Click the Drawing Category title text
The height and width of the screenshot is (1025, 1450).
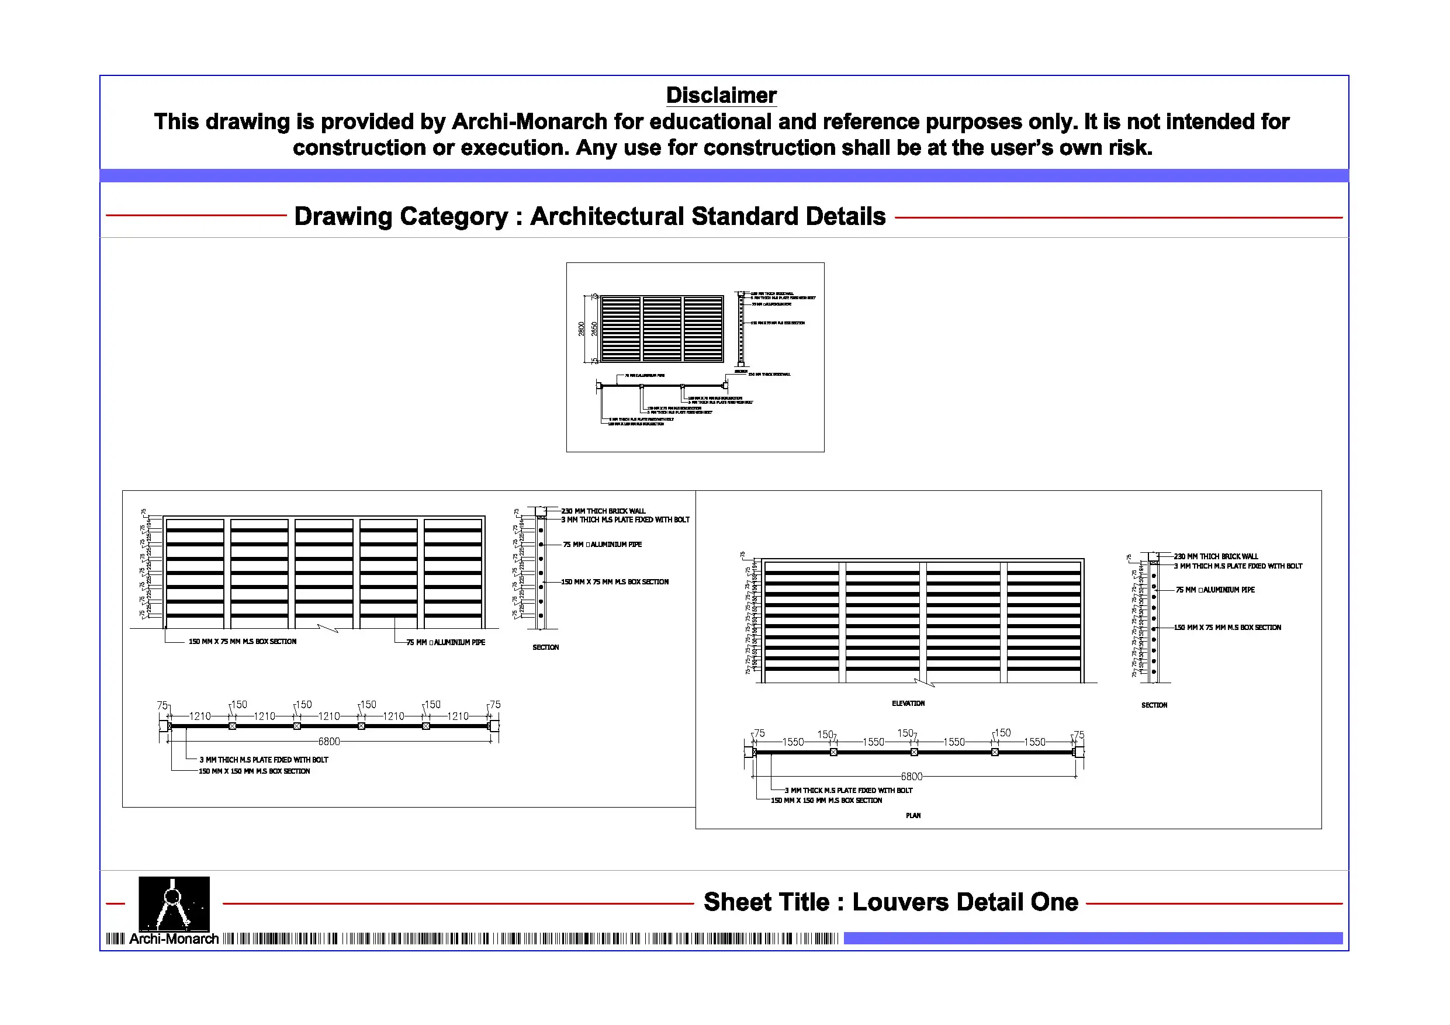point(590,217)
